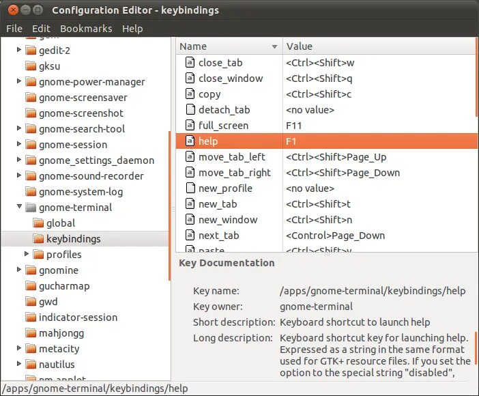The image size is (479, 396).
Task: Click the Key Documentation scrollbar
Action: coord(476,349)
